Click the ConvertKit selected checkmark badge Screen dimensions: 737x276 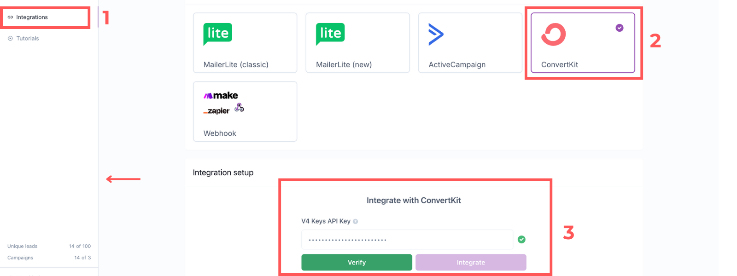point(620,28)
